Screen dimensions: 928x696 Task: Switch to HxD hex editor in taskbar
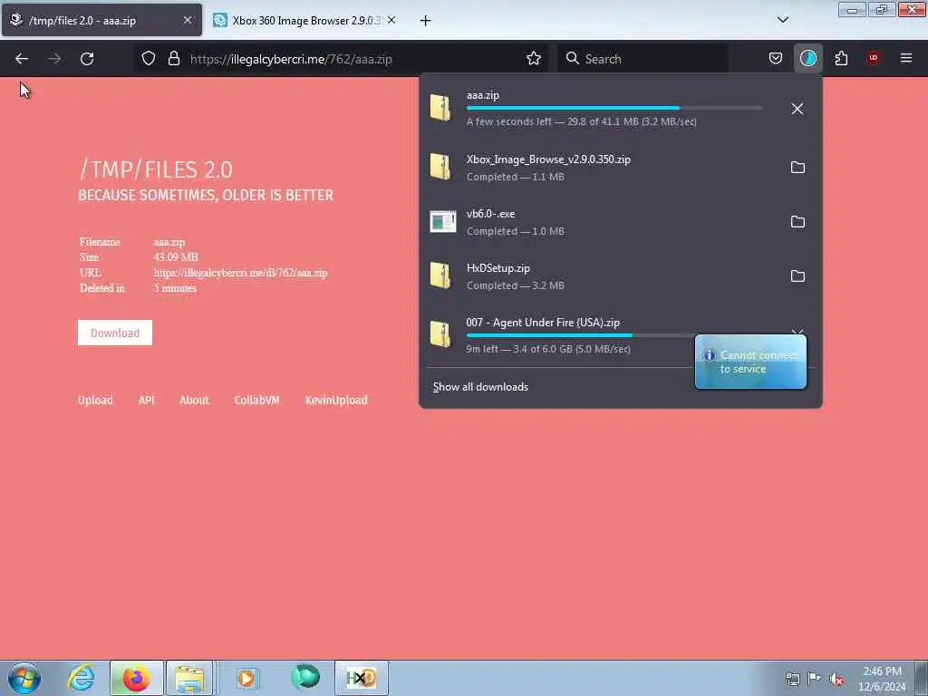[x=362, y=678]
